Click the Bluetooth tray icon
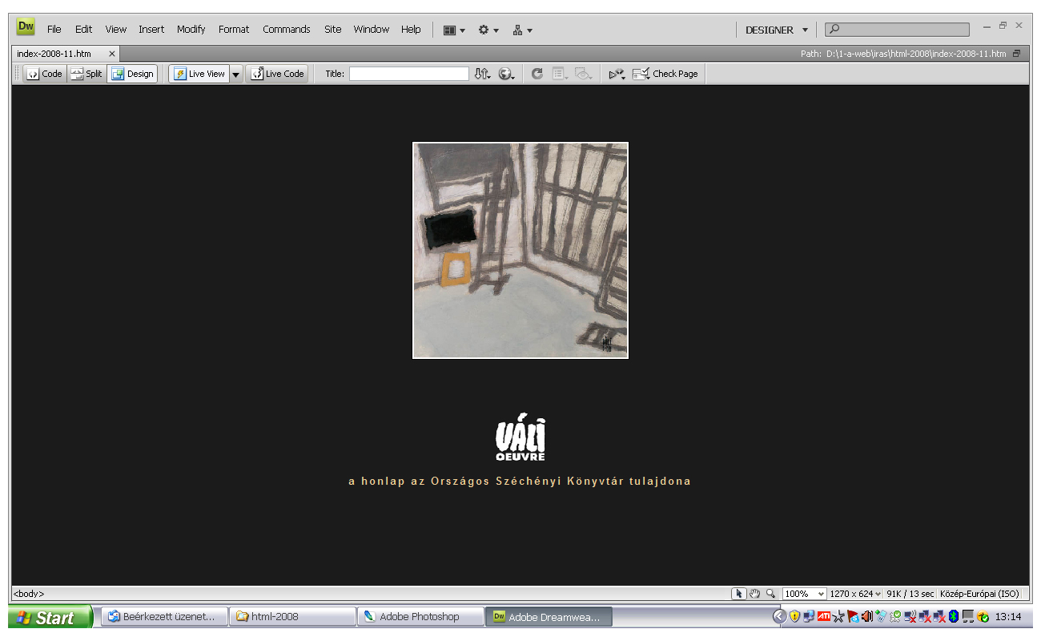1041x641 pixels. click(954, 616)
